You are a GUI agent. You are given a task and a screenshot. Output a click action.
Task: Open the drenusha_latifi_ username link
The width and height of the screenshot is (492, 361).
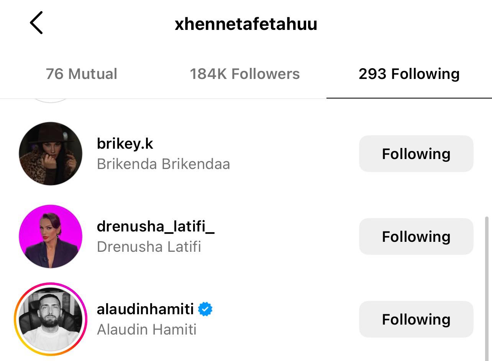(156, 226)
